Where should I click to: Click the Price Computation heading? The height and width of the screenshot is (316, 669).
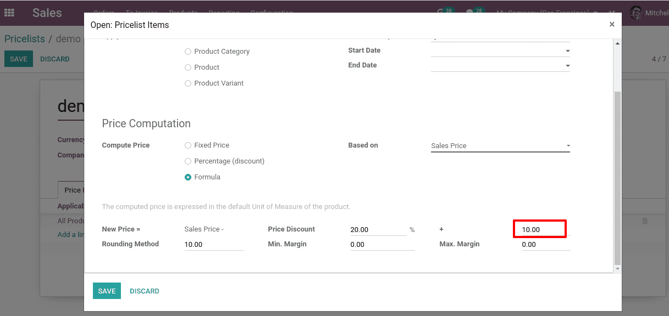[146, 123]
